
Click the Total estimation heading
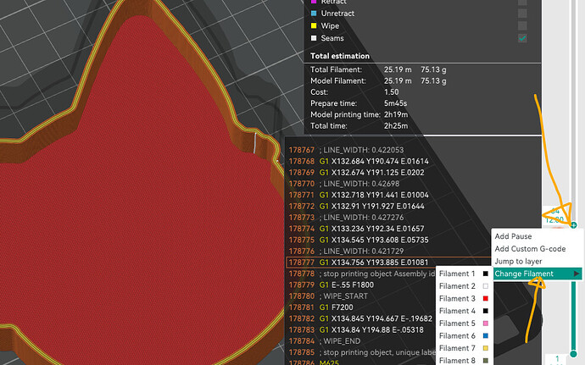340,56
